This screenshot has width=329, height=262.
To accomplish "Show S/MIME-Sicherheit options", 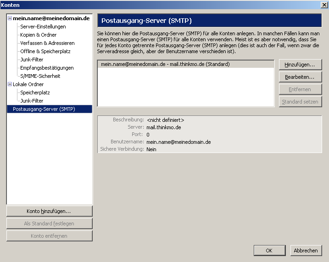I will point(40,76).
